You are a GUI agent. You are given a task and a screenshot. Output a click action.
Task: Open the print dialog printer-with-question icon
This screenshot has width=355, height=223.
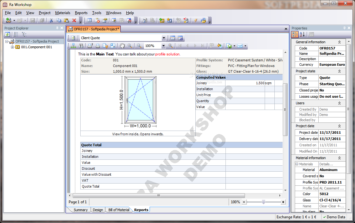click(90, 46)
